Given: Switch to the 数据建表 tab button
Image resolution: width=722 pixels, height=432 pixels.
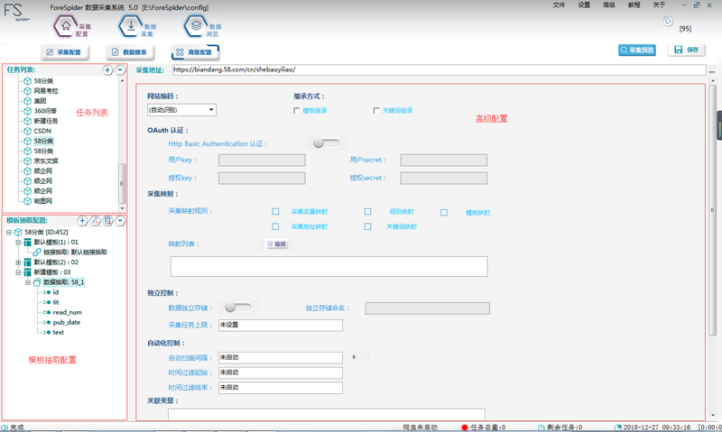Looking at the screenshot, I should (130, 52).
